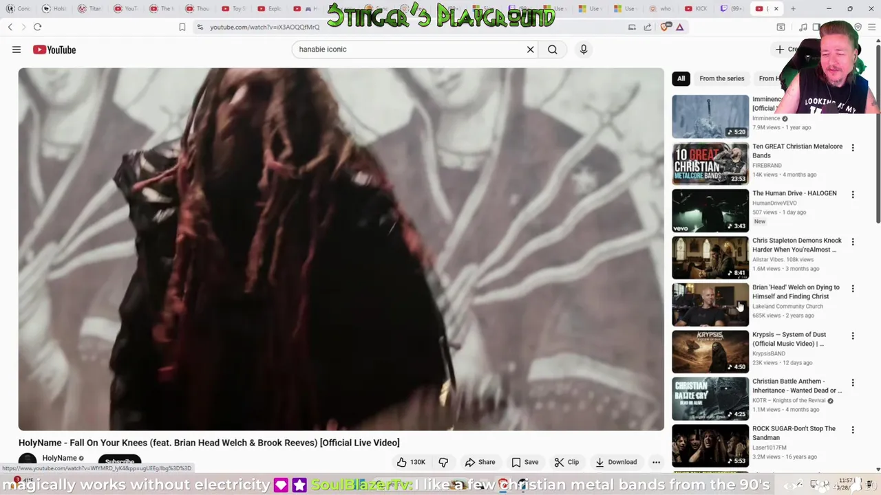881x495 pixels.
Task: Open 10 Great Christian Metalcore Bands thumbnail
Action: pyautogui.click(x=710, y=164)
